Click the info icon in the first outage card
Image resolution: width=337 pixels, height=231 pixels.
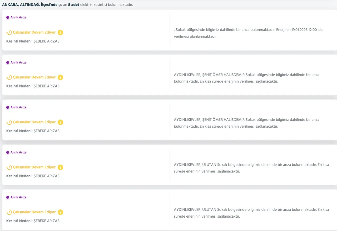pos(60,33)
